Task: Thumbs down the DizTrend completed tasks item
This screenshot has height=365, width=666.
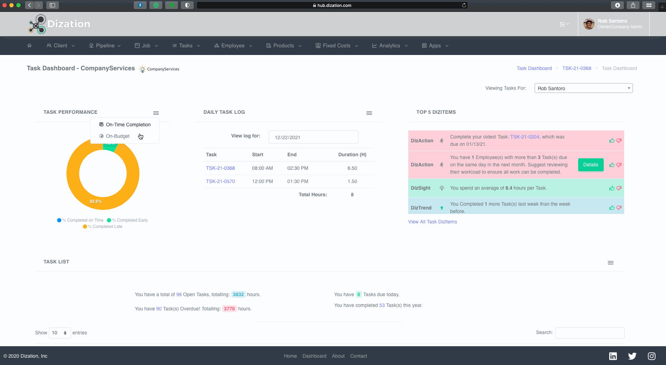Action: [x=619, y=208]
